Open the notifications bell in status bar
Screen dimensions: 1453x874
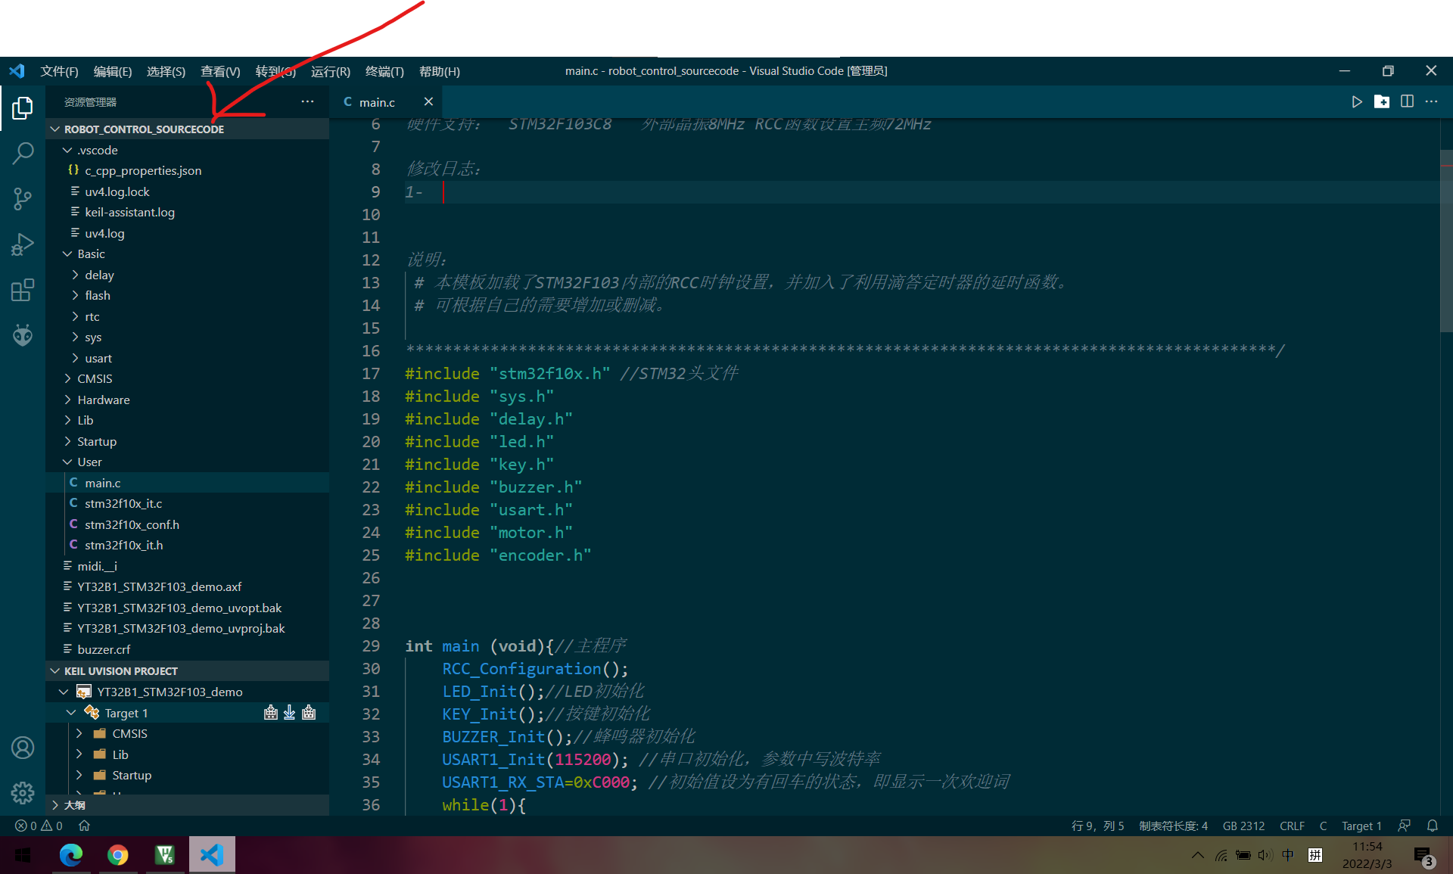pyautogui.click(x=1432, y=826)
